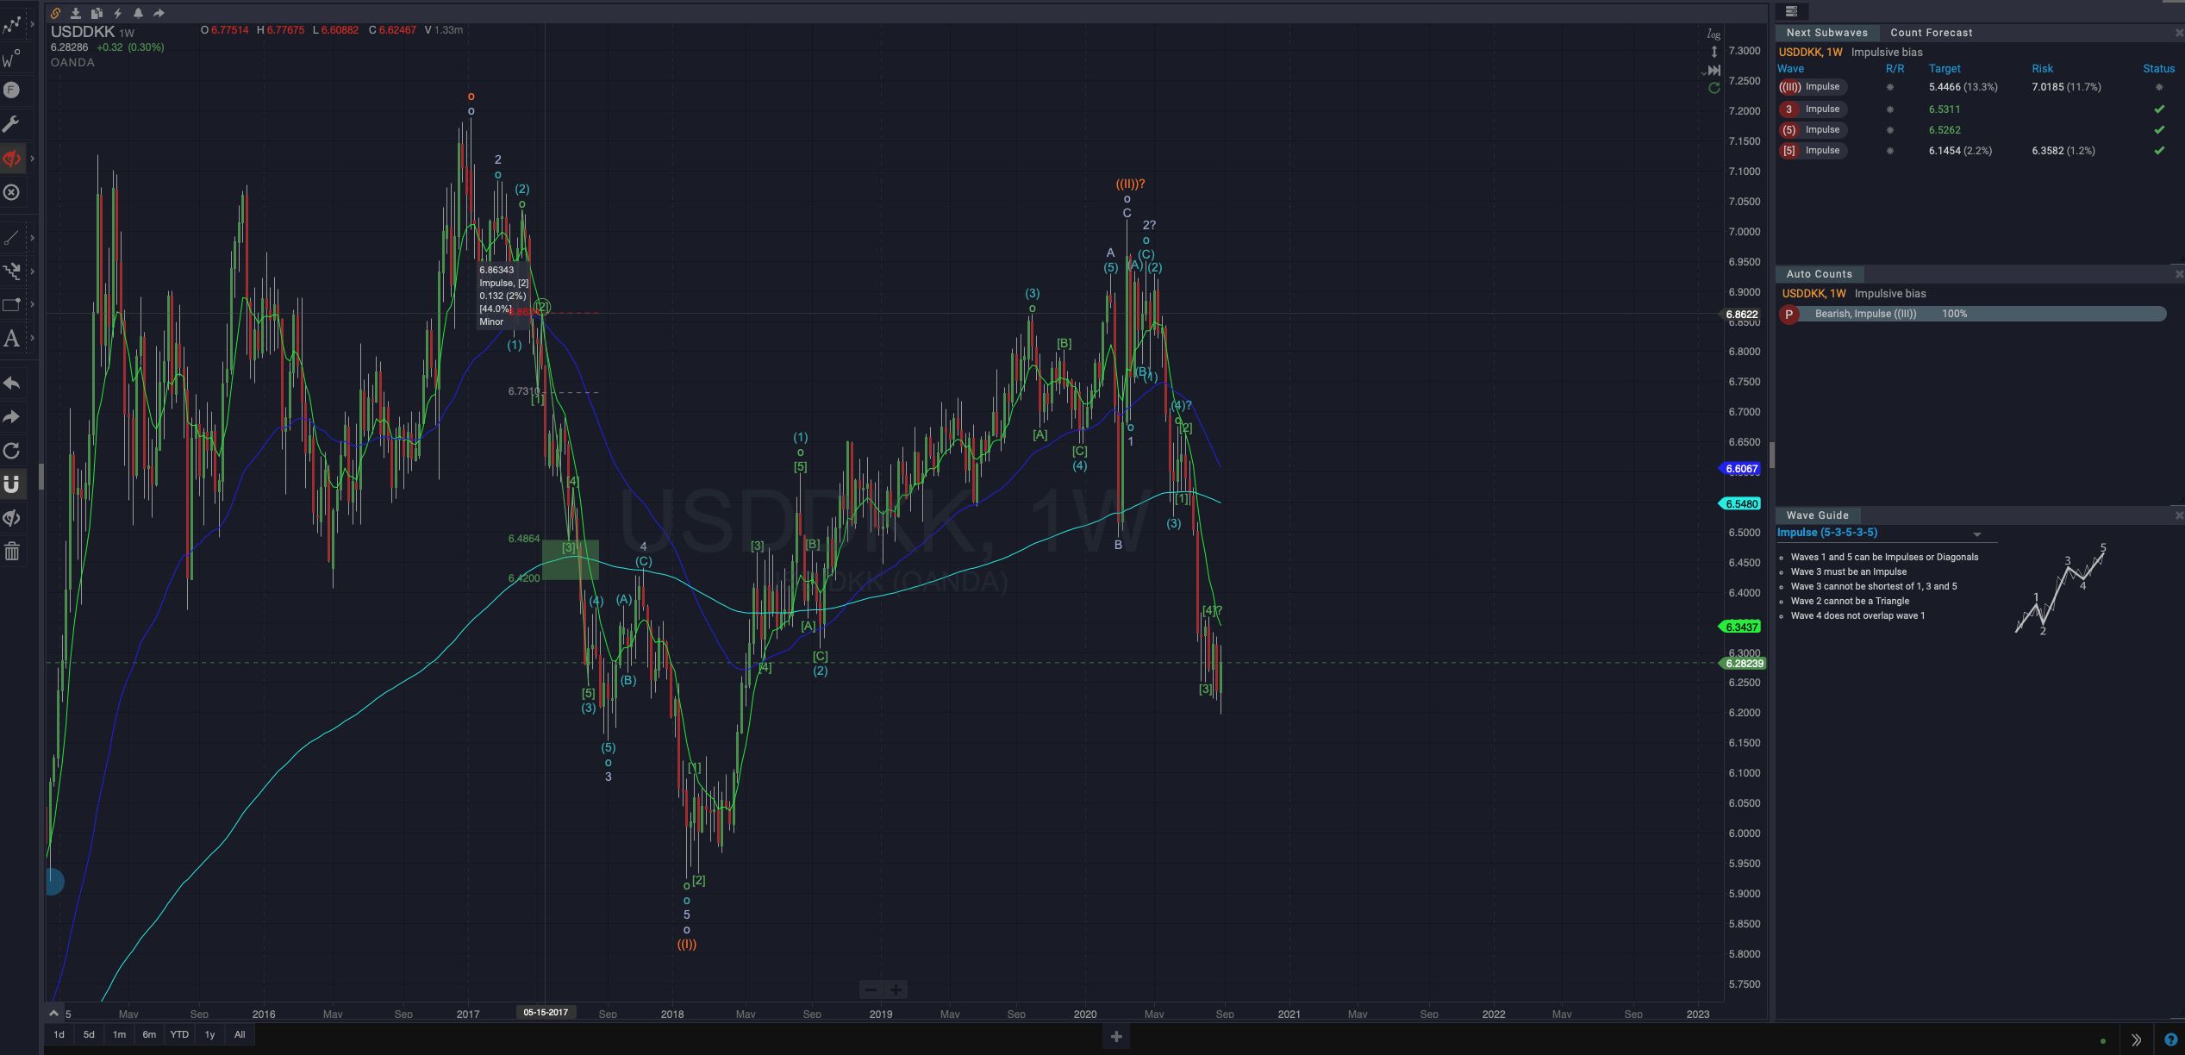
Task: Select the stair-step retracement tool
Action: 12,272
